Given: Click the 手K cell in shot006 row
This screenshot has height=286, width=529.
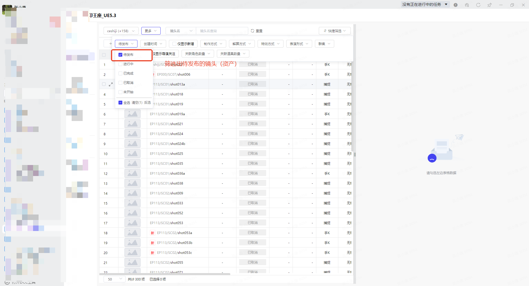Looking at the screenshot, I should click(327, 75).
